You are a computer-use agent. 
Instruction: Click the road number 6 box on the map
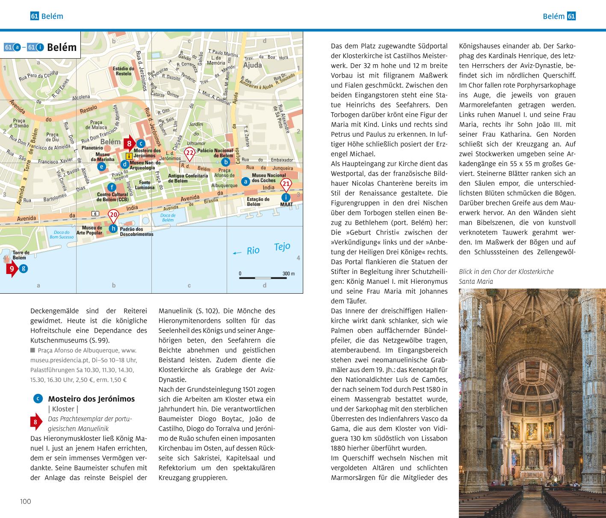pos(95,214)
